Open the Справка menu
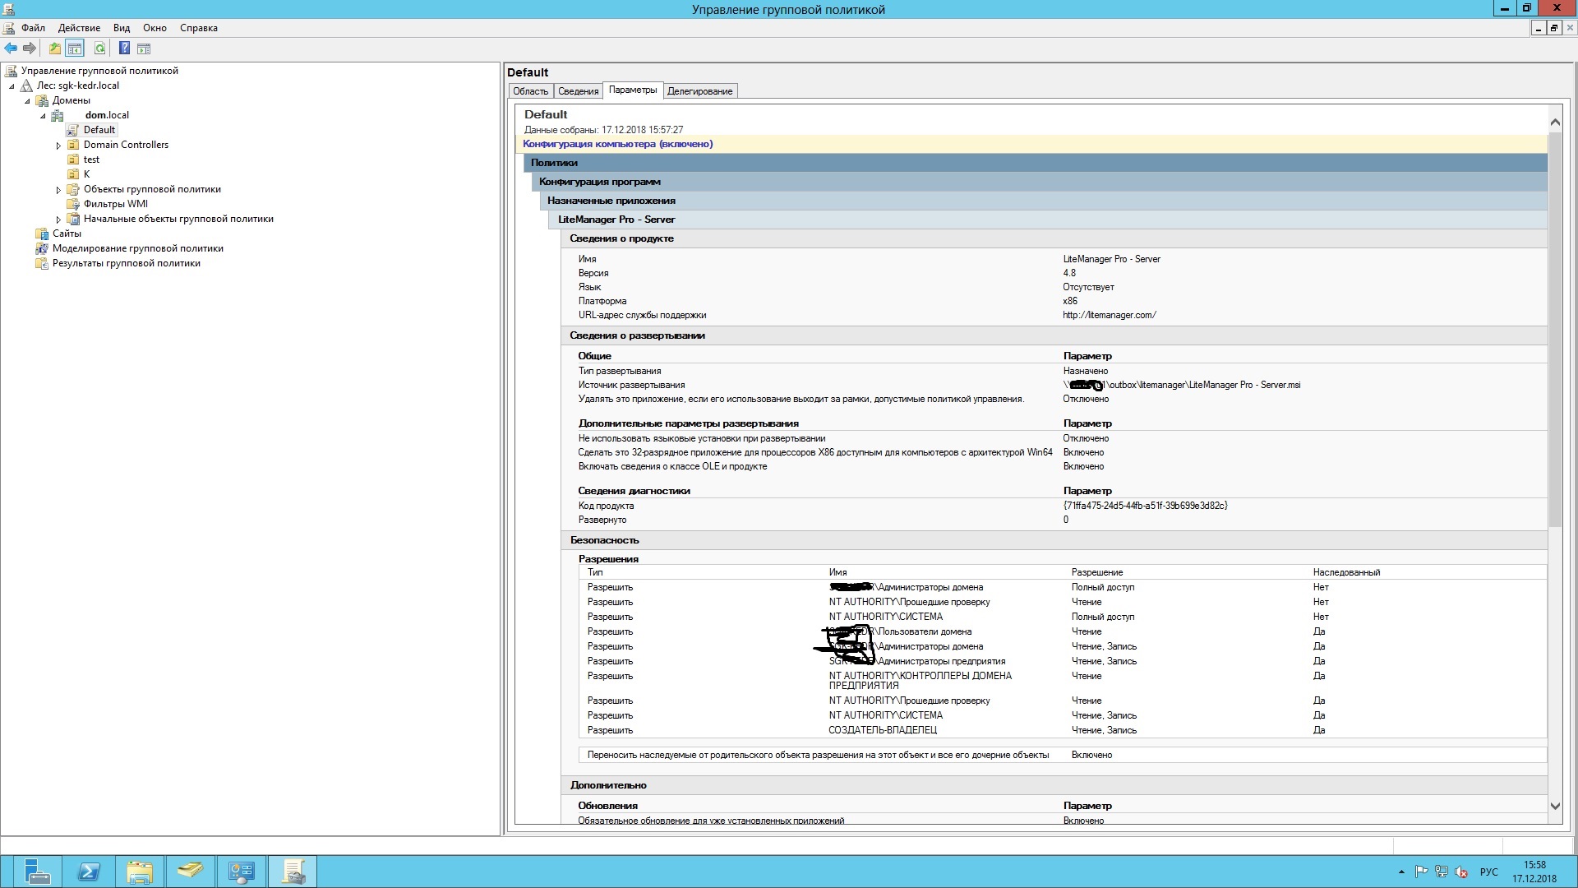The image size is (1578, 888). [199, 28]
